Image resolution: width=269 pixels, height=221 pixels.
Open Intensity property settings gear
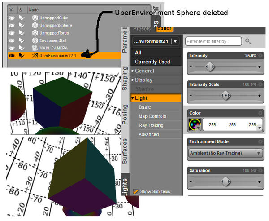pos(260,56)
